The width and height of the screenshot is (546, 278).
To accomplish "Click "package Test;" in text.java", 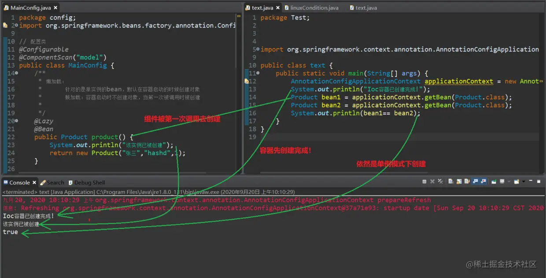I will coord(285,18).
